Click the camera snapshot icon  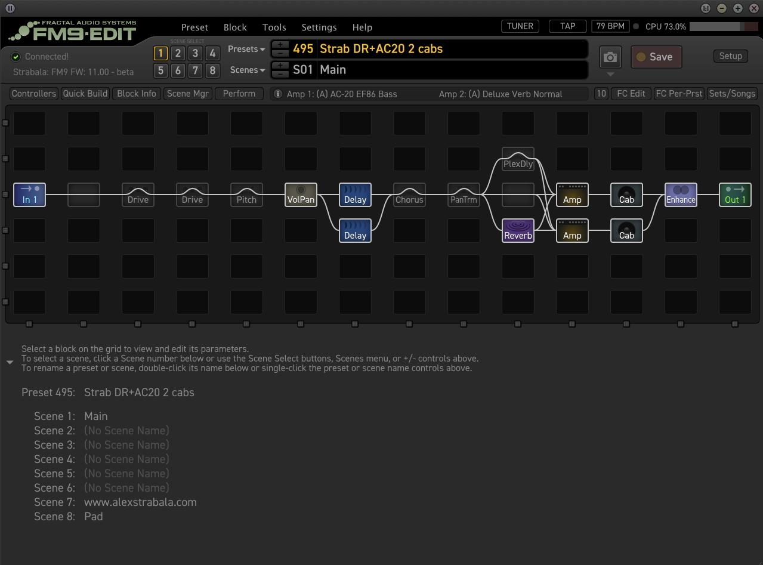[x=610, y=57]
